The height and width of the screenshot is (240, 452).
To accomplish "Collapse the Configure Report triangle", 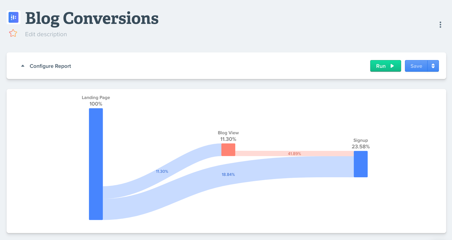I will pos(23,66).
